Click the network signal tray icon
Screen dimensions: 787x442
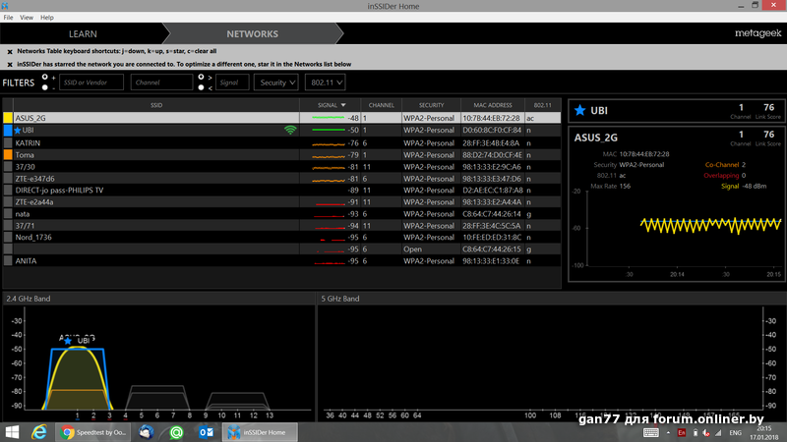click(718, 432)
